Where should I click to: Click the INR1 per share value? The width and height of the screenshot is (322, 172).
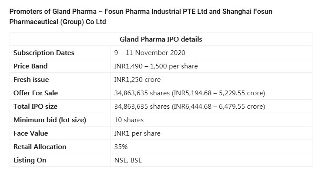pos(137,133)
